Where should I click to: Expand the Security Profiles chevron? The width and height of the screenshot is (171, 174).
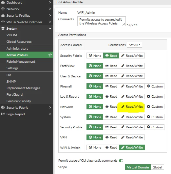50,15
